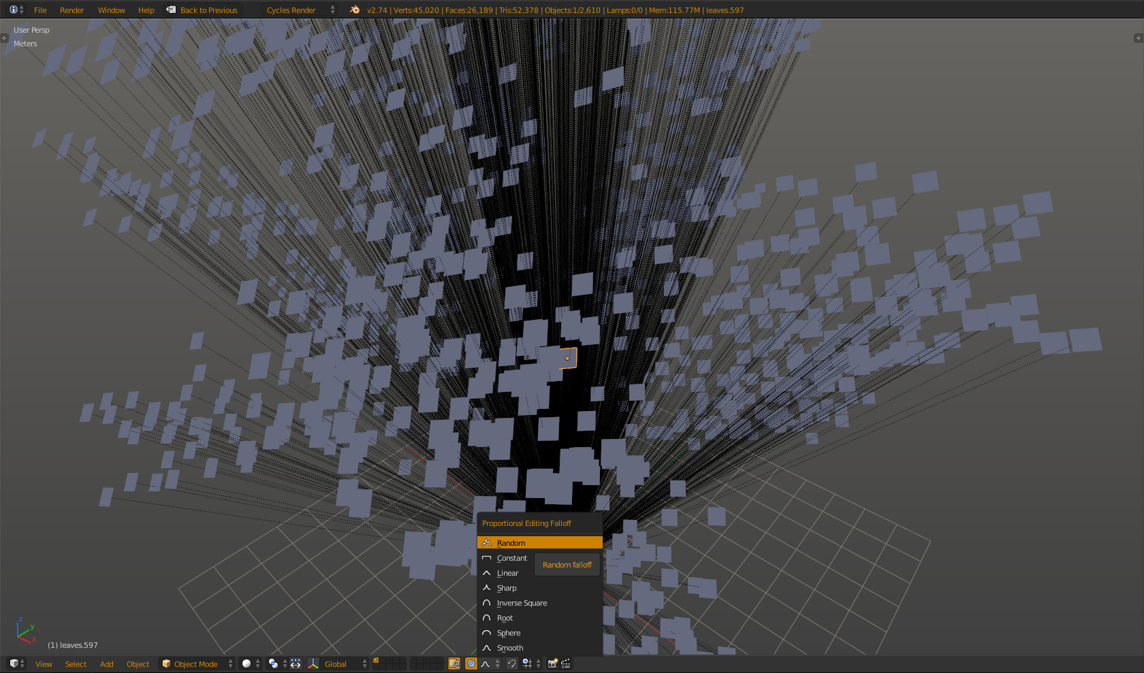Open the 3D view editor type selector

[16, 663]
